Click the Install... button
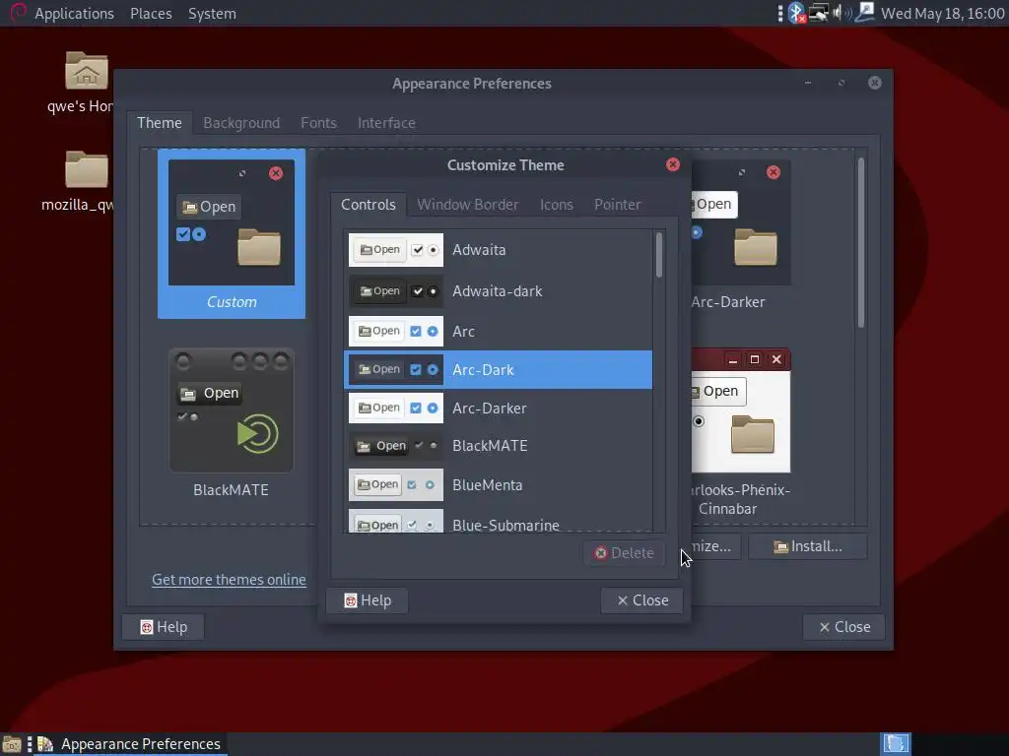The image size is (1009, 756). point(808,546)
